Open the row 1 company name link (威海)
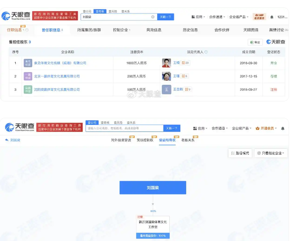296x241 pixels. tap(60, 63)
